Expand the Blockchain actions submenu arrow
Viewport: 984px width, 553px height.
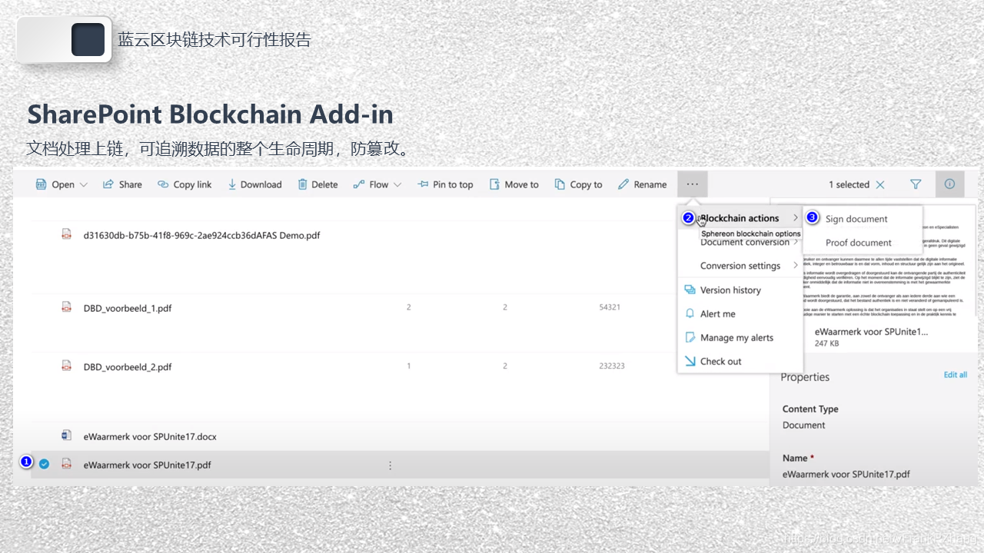pyautogui.click(x=796, y=218)
